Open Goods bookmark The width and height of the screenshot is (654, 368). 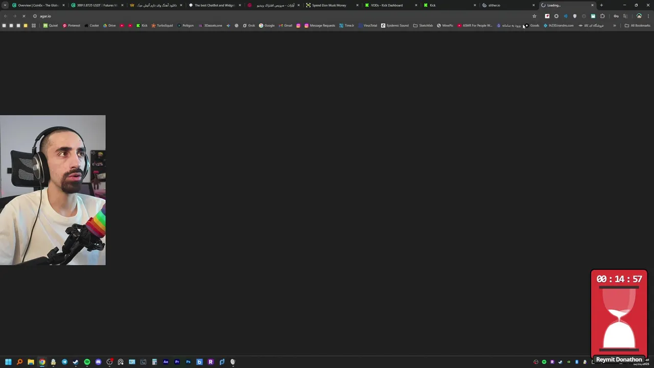pyautogui.click(x=531, y=26)
